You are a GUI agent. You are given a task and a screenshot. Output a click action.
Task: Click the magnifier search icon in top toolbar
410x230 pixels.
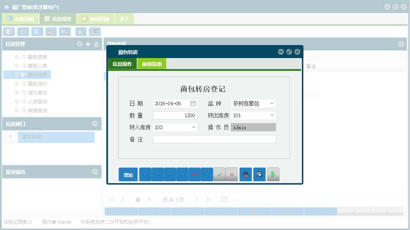tap(9, 32)
